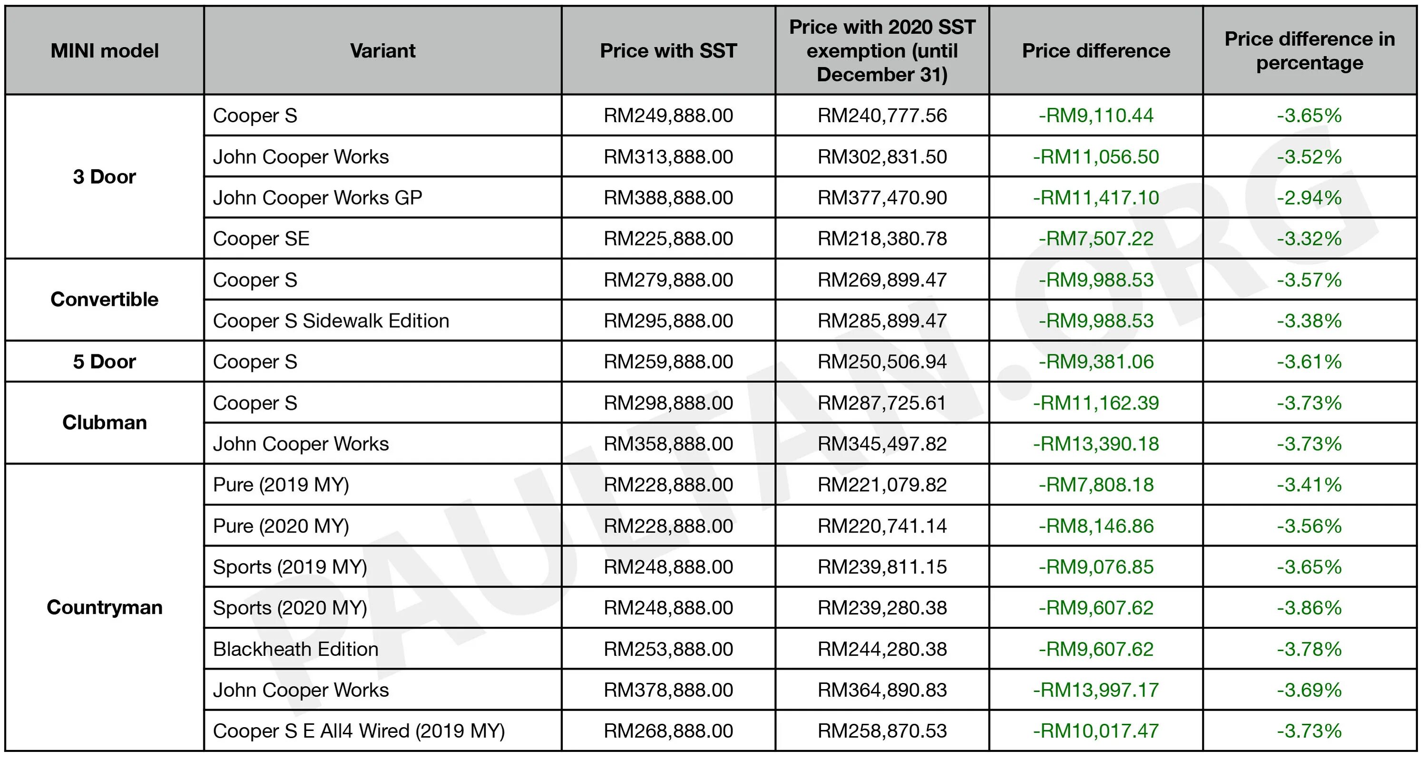Click the RM218,380.78 exemption price
The height and width of the screenshot is (759, 1427).
(x=882, y=239)
